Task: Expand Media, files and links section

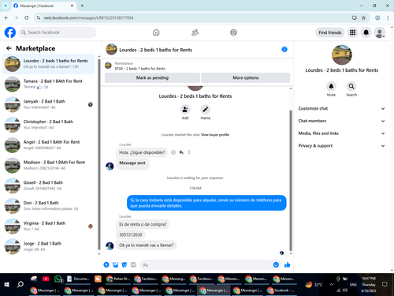Action: tap(341, 133)
